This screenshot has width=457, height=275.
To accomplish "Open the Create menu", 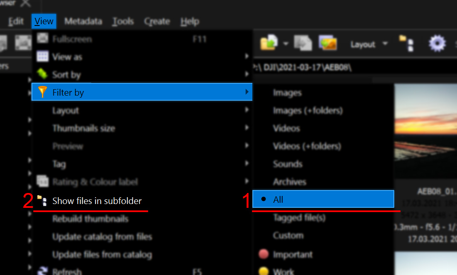I will coord(157,21).
